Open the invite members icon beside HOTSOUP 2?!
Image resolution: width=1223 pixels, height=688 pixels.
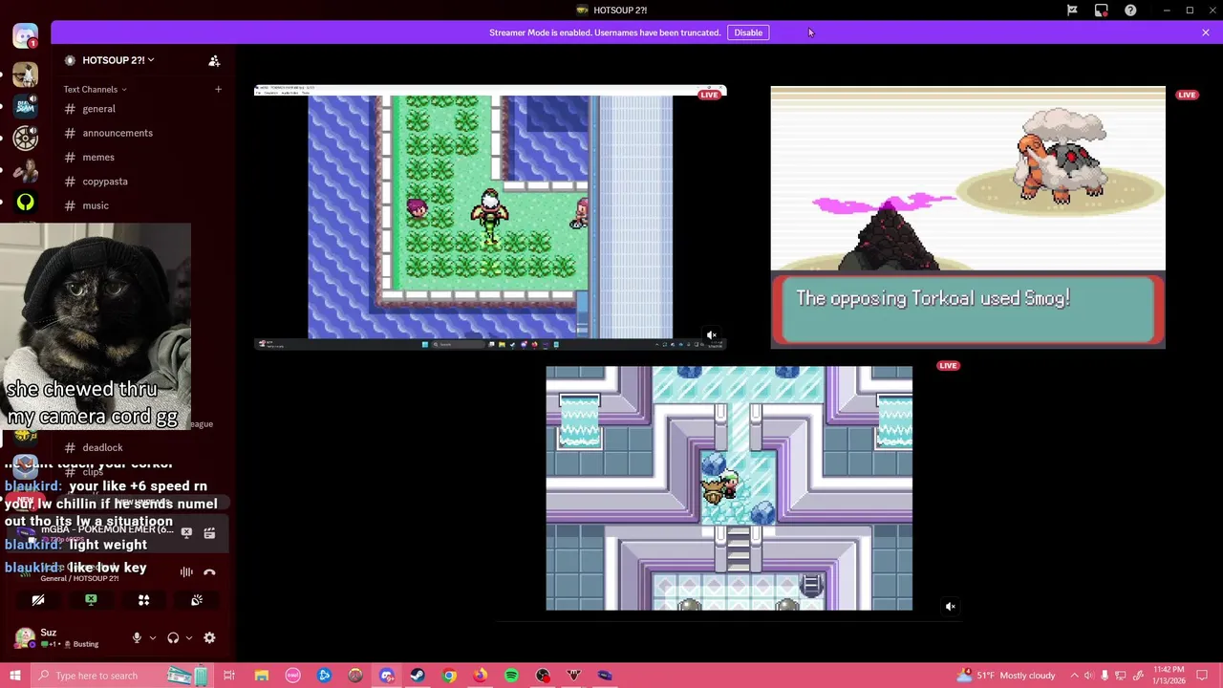pos(214,60)
